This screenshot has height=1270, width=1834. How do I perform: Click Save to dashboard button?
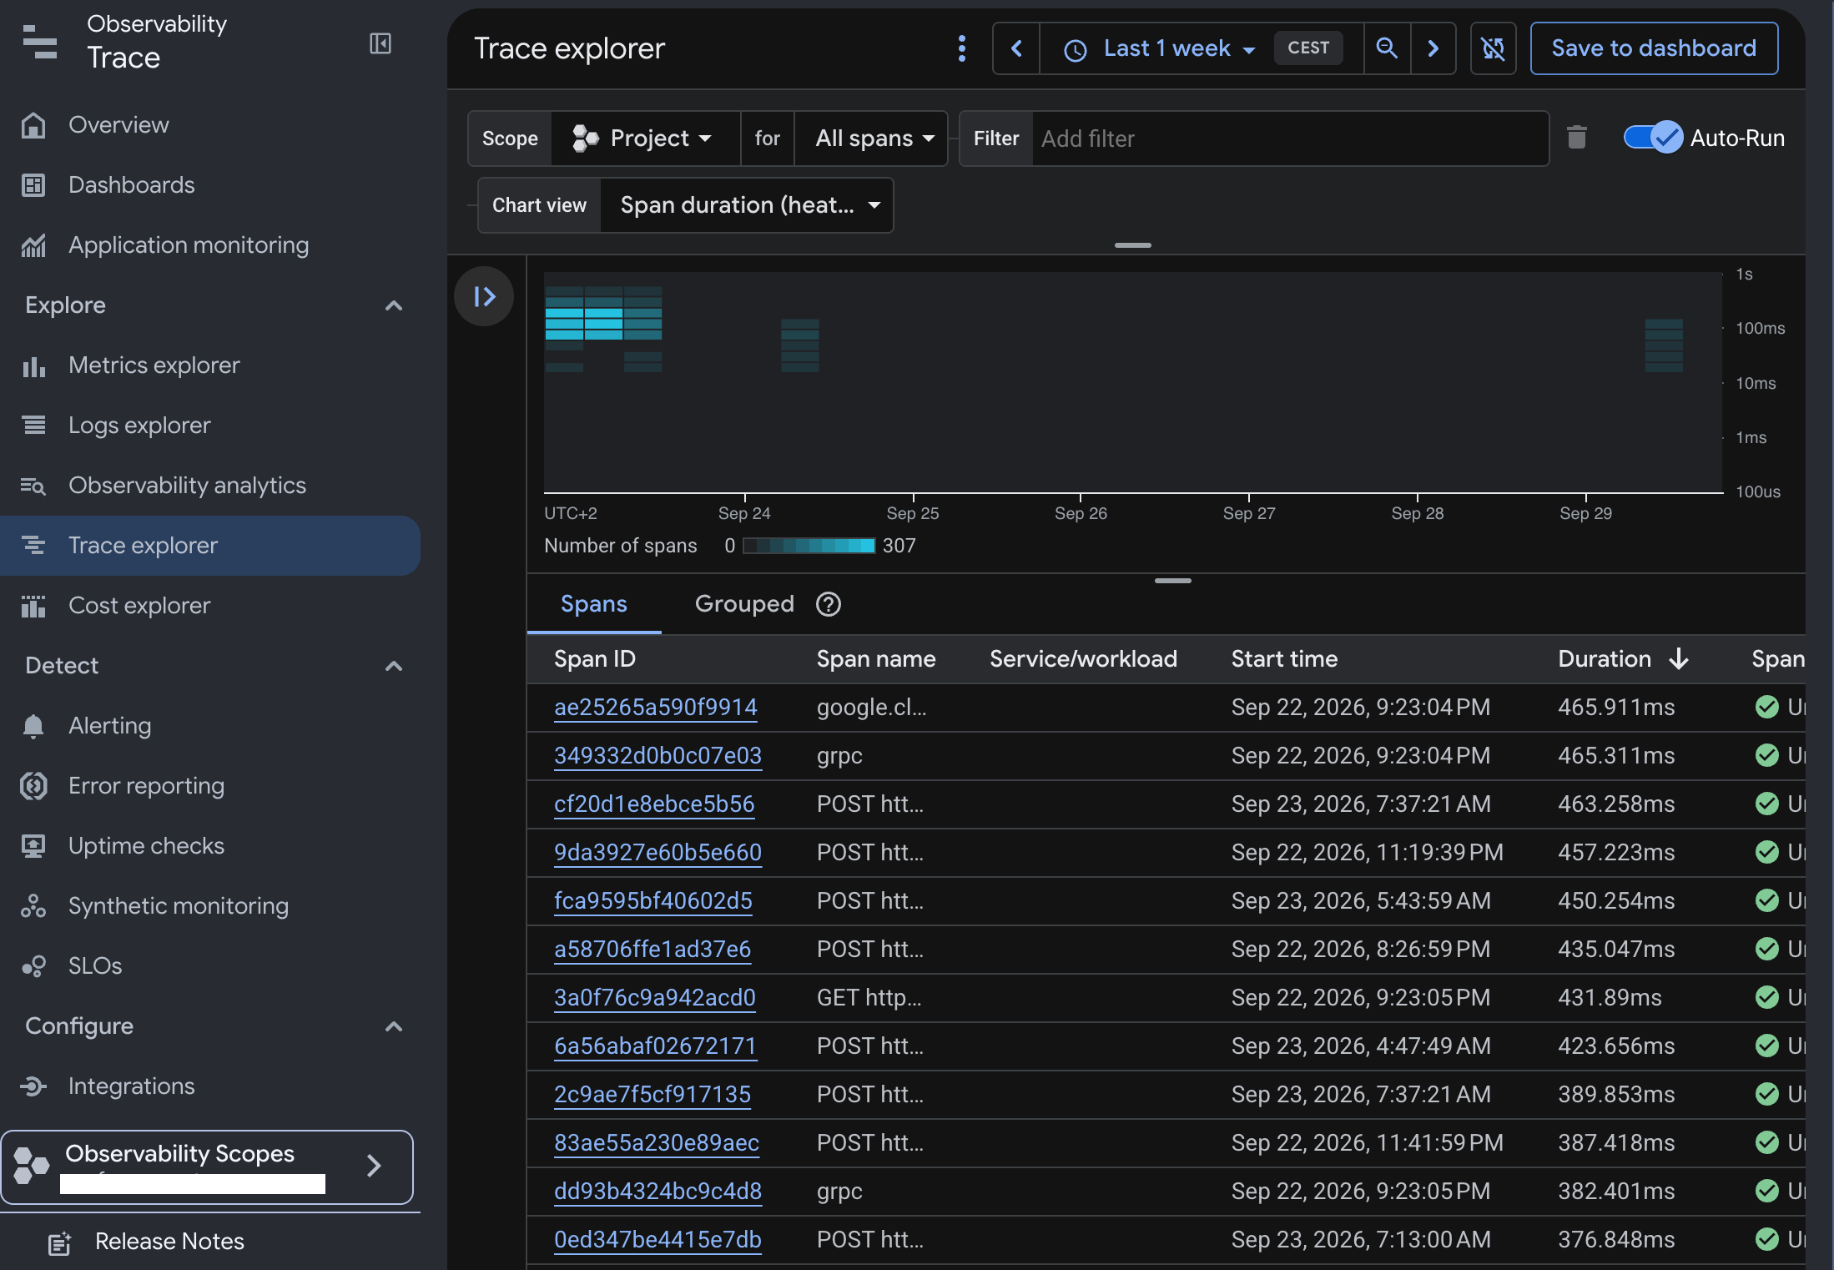1654,48
